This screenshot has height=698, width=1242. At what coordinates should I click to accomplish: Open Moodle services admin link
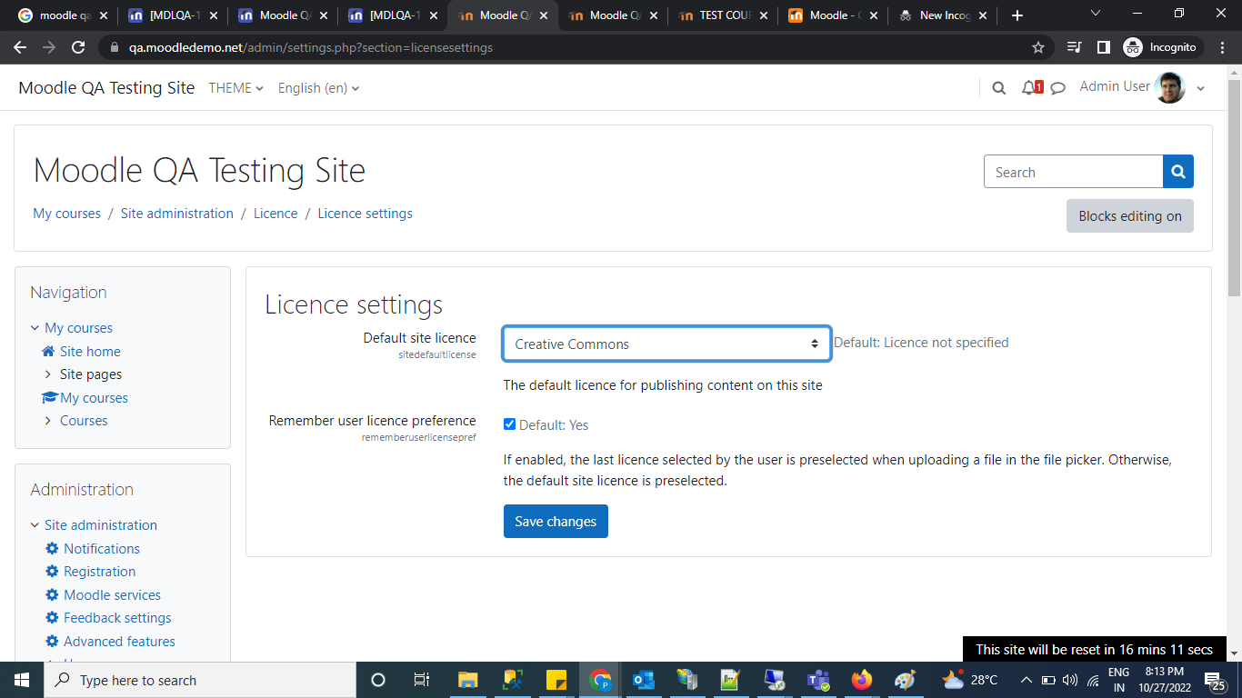[112, 595]
